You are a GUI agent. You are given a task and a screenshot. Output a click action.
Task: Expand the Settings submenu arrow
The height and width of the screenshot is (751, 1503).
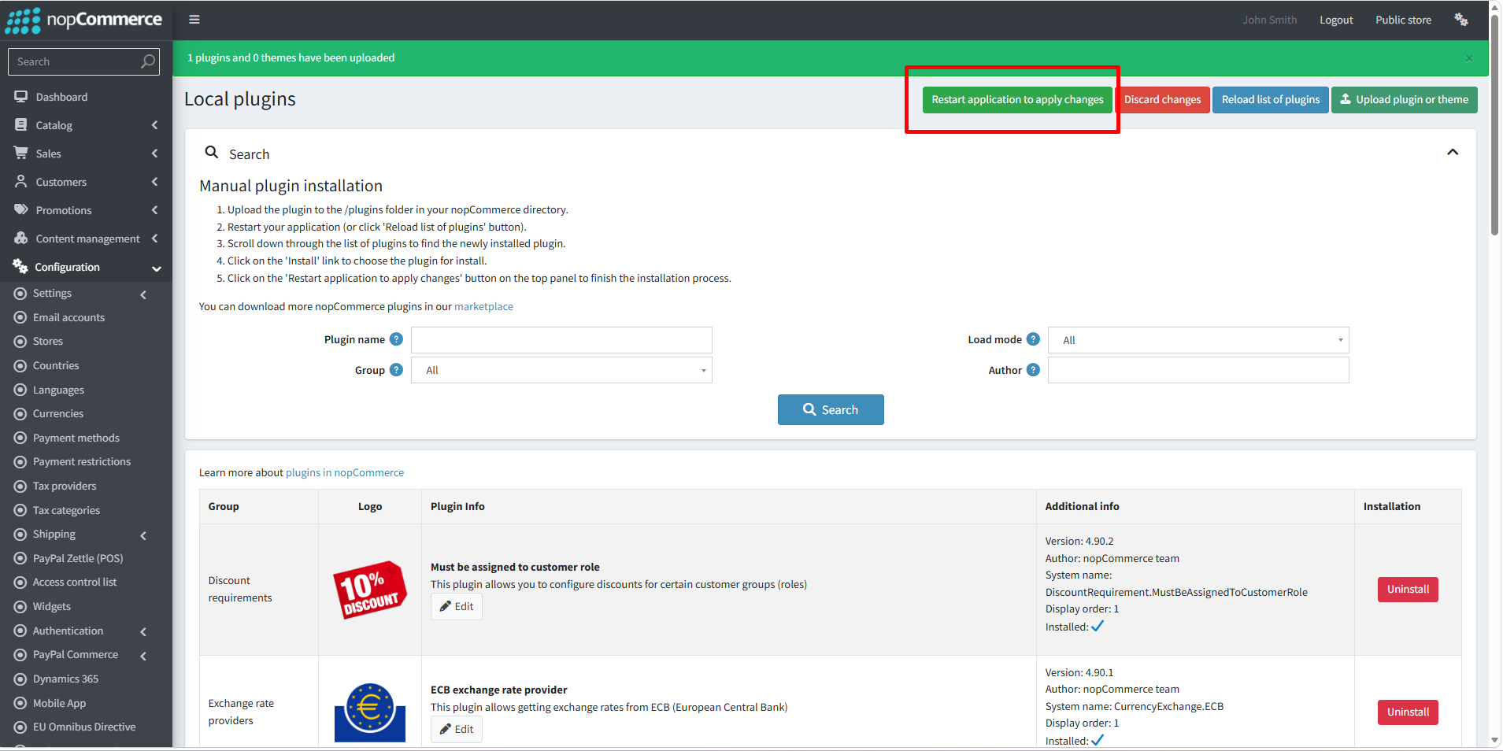(143, 294)
